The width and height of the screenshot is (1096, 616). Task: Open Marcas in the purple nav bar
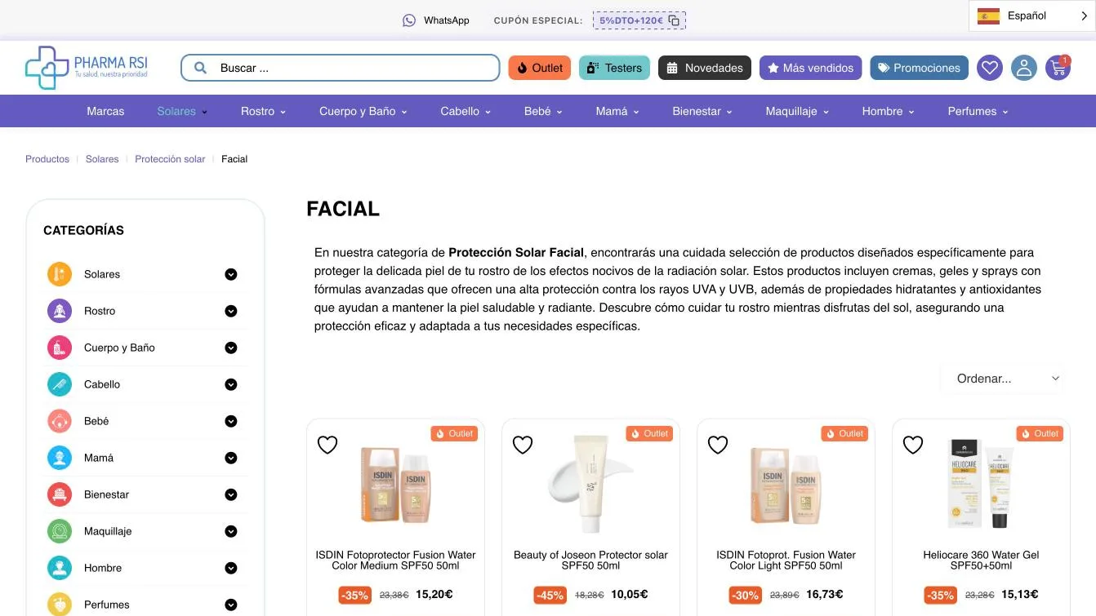[105, 111]
